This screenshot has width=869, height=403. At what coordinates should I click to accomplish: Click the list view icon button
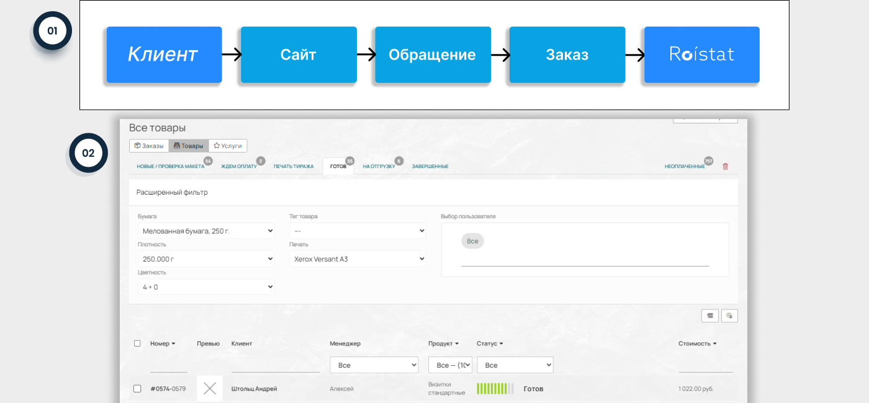(x=709, y=316)
